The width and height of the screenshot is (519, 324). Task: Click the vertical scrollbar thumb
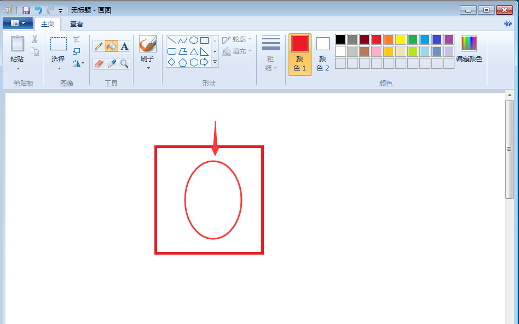pos(509,149)
